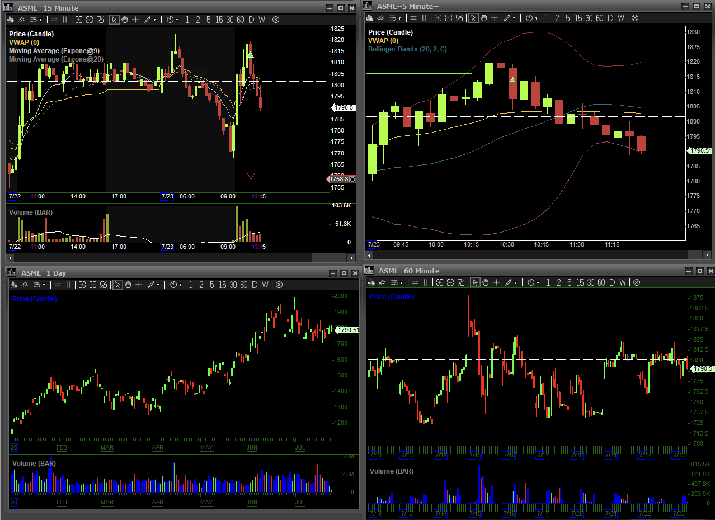The image size is (715, 520).
Task: Enable hand pan tool in 5 Minute toolbar
Action: 484,18
